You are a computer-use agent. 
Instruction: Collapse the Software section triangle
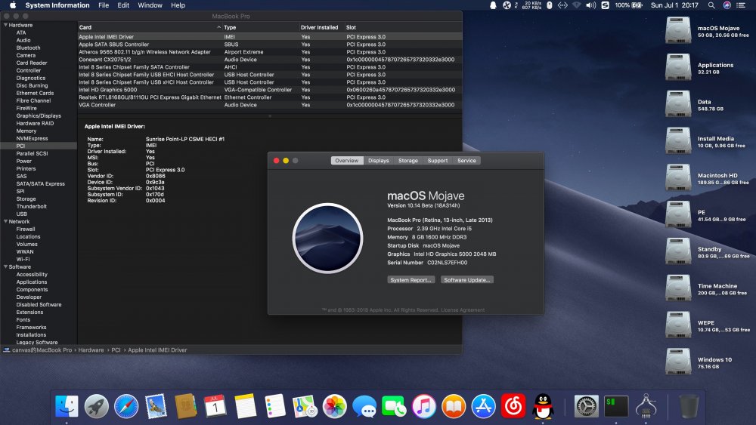[x=5, y=266]
